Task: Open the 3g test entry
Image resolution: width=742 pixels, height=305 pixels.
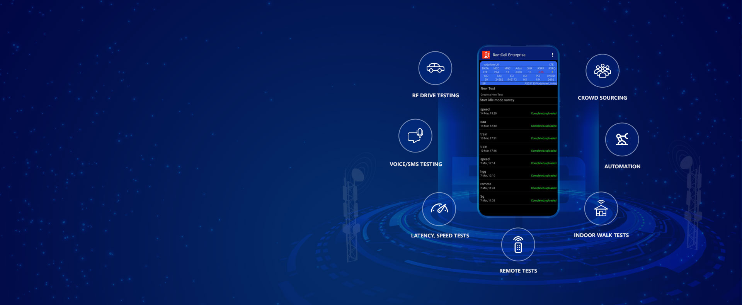Action: pyautogui.click(x=518, y=198)
